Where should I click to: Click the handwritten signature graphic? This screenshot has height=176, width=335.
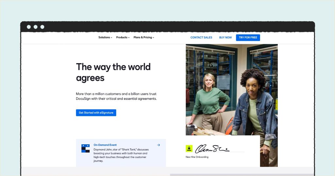pos(212,149)
